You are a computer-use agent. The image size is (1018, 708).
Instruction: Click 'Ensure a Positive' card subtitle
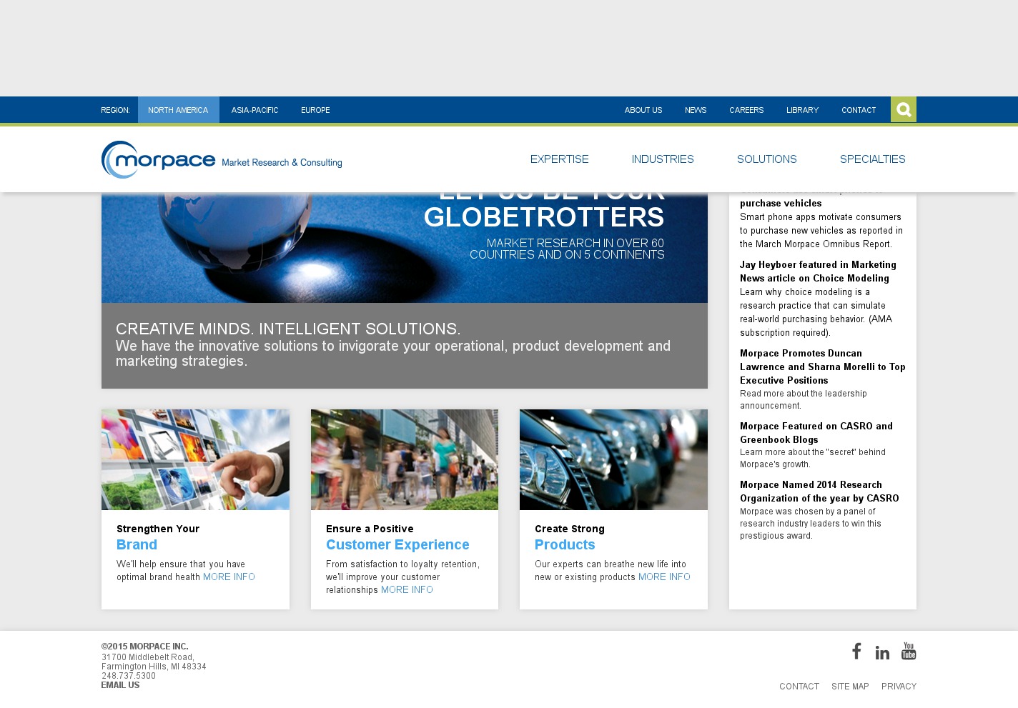pyautogui.click(x=370, y=529)
